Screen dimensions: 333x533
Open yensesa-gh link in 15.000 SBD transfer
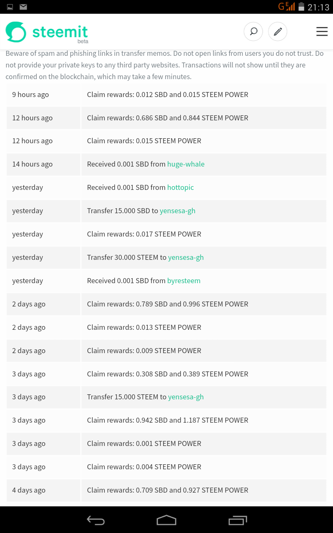tap(177, 211)
